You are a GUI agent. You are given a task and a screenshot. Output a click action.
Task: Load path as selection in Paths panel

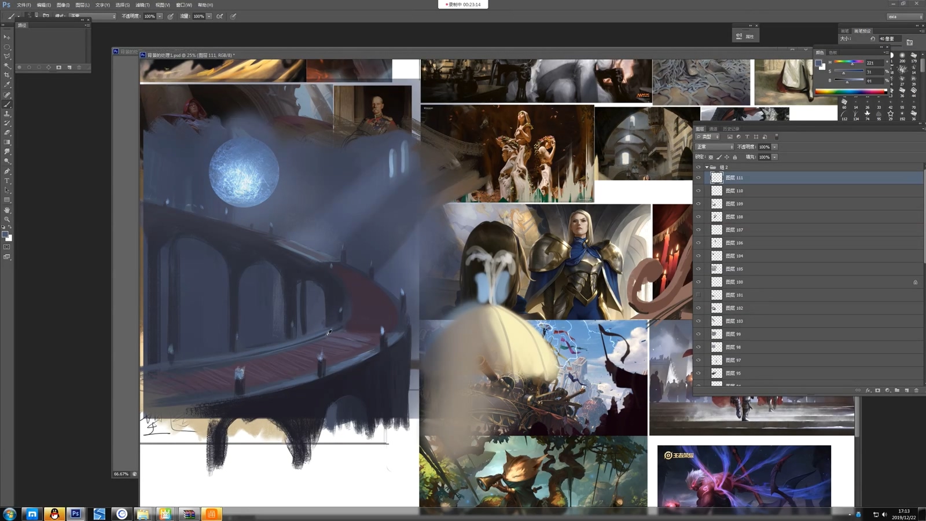(39, 67)
